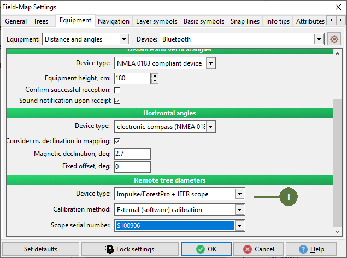This screenshot has height=258, width=347.
Task: Click Set defaults button
Action: (41, 249)
